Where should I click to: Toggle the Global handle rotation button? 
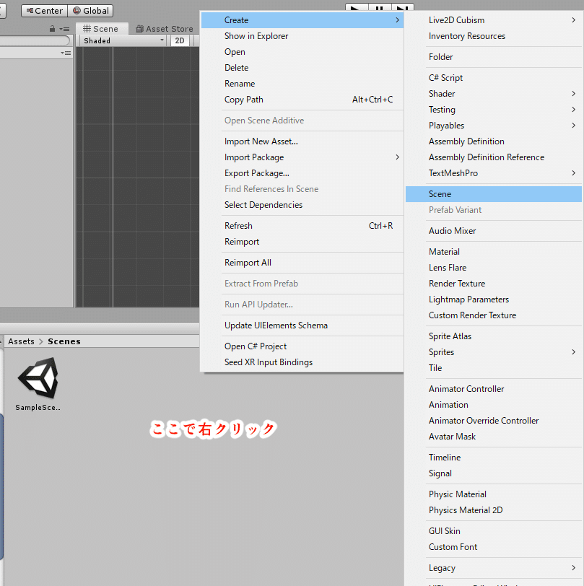(90, 10)
